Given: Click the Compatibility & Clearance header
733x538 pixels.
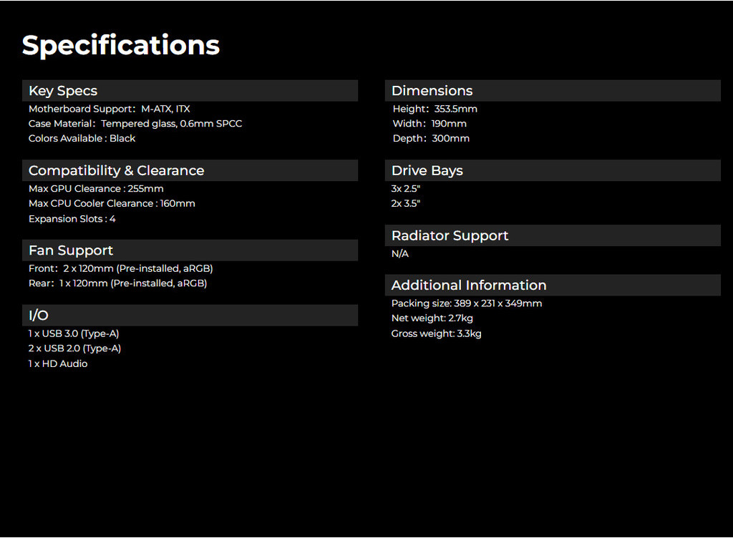Looking at the screenshot, I should [116, 170].
